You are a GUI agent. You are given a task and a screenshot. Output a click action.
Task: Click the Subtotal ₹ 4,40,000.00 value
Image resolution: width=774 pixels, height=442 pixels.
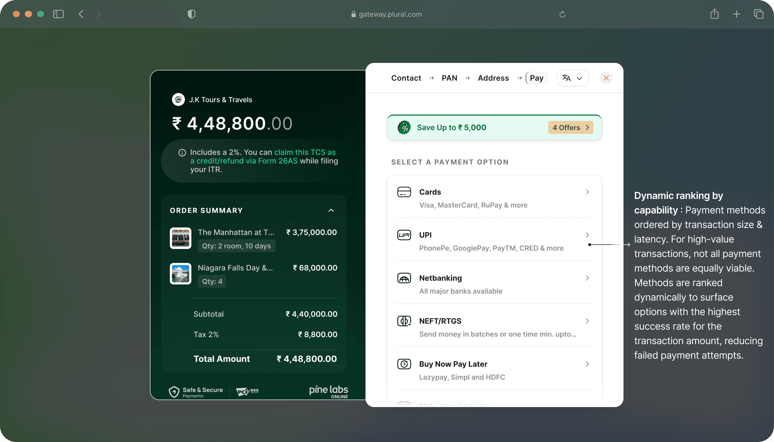[x=311, y=314]
